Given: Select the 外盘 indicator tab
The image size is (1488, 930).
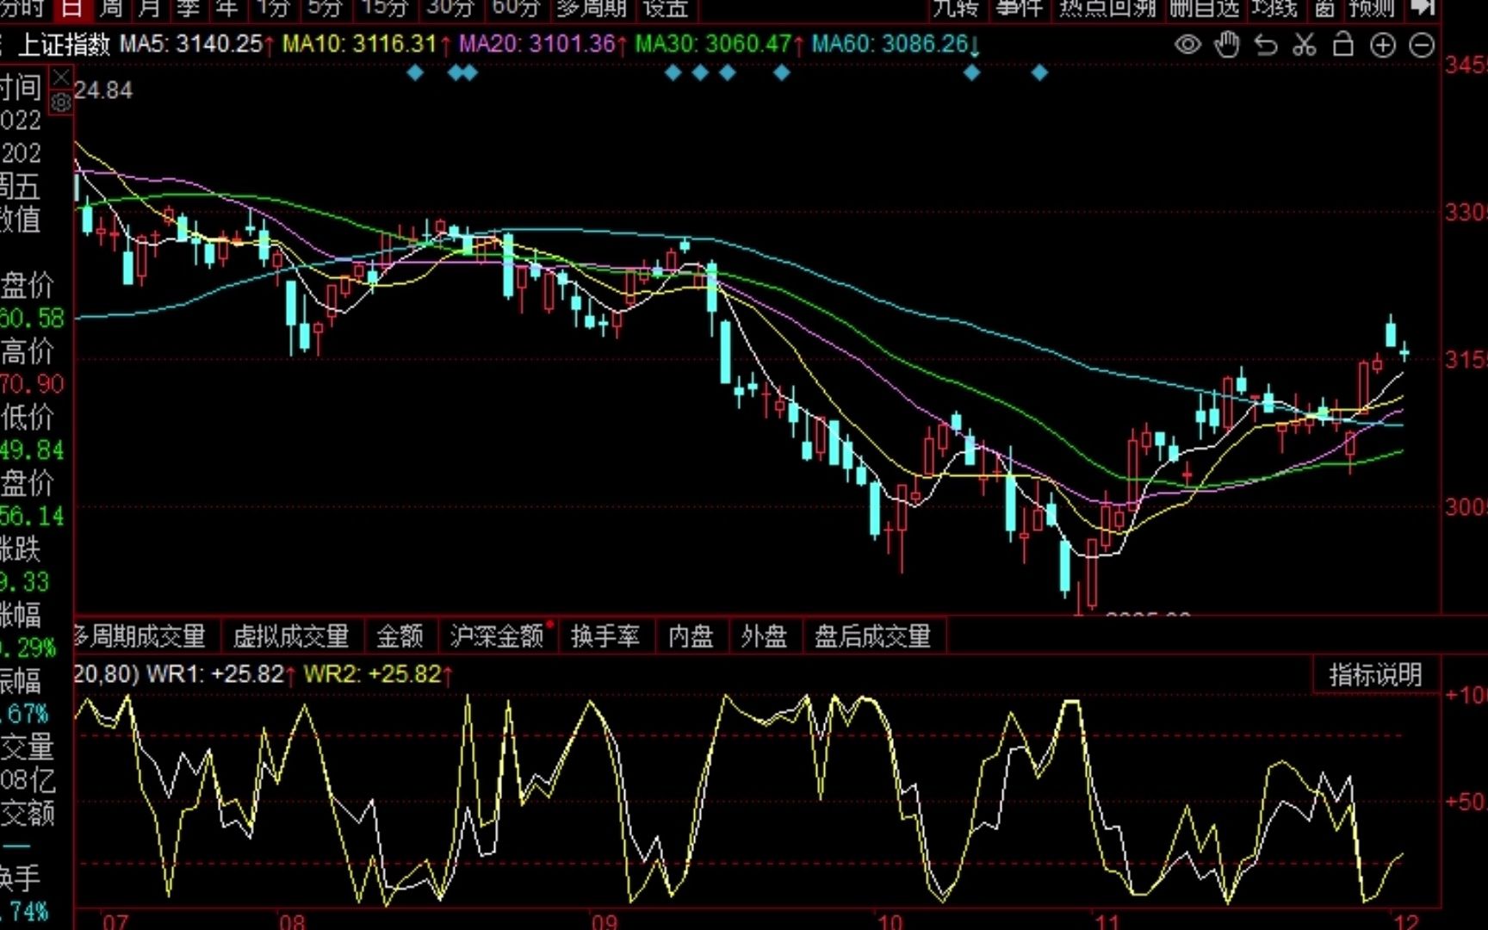Looking at the screenshot, I should pos(764,636).
